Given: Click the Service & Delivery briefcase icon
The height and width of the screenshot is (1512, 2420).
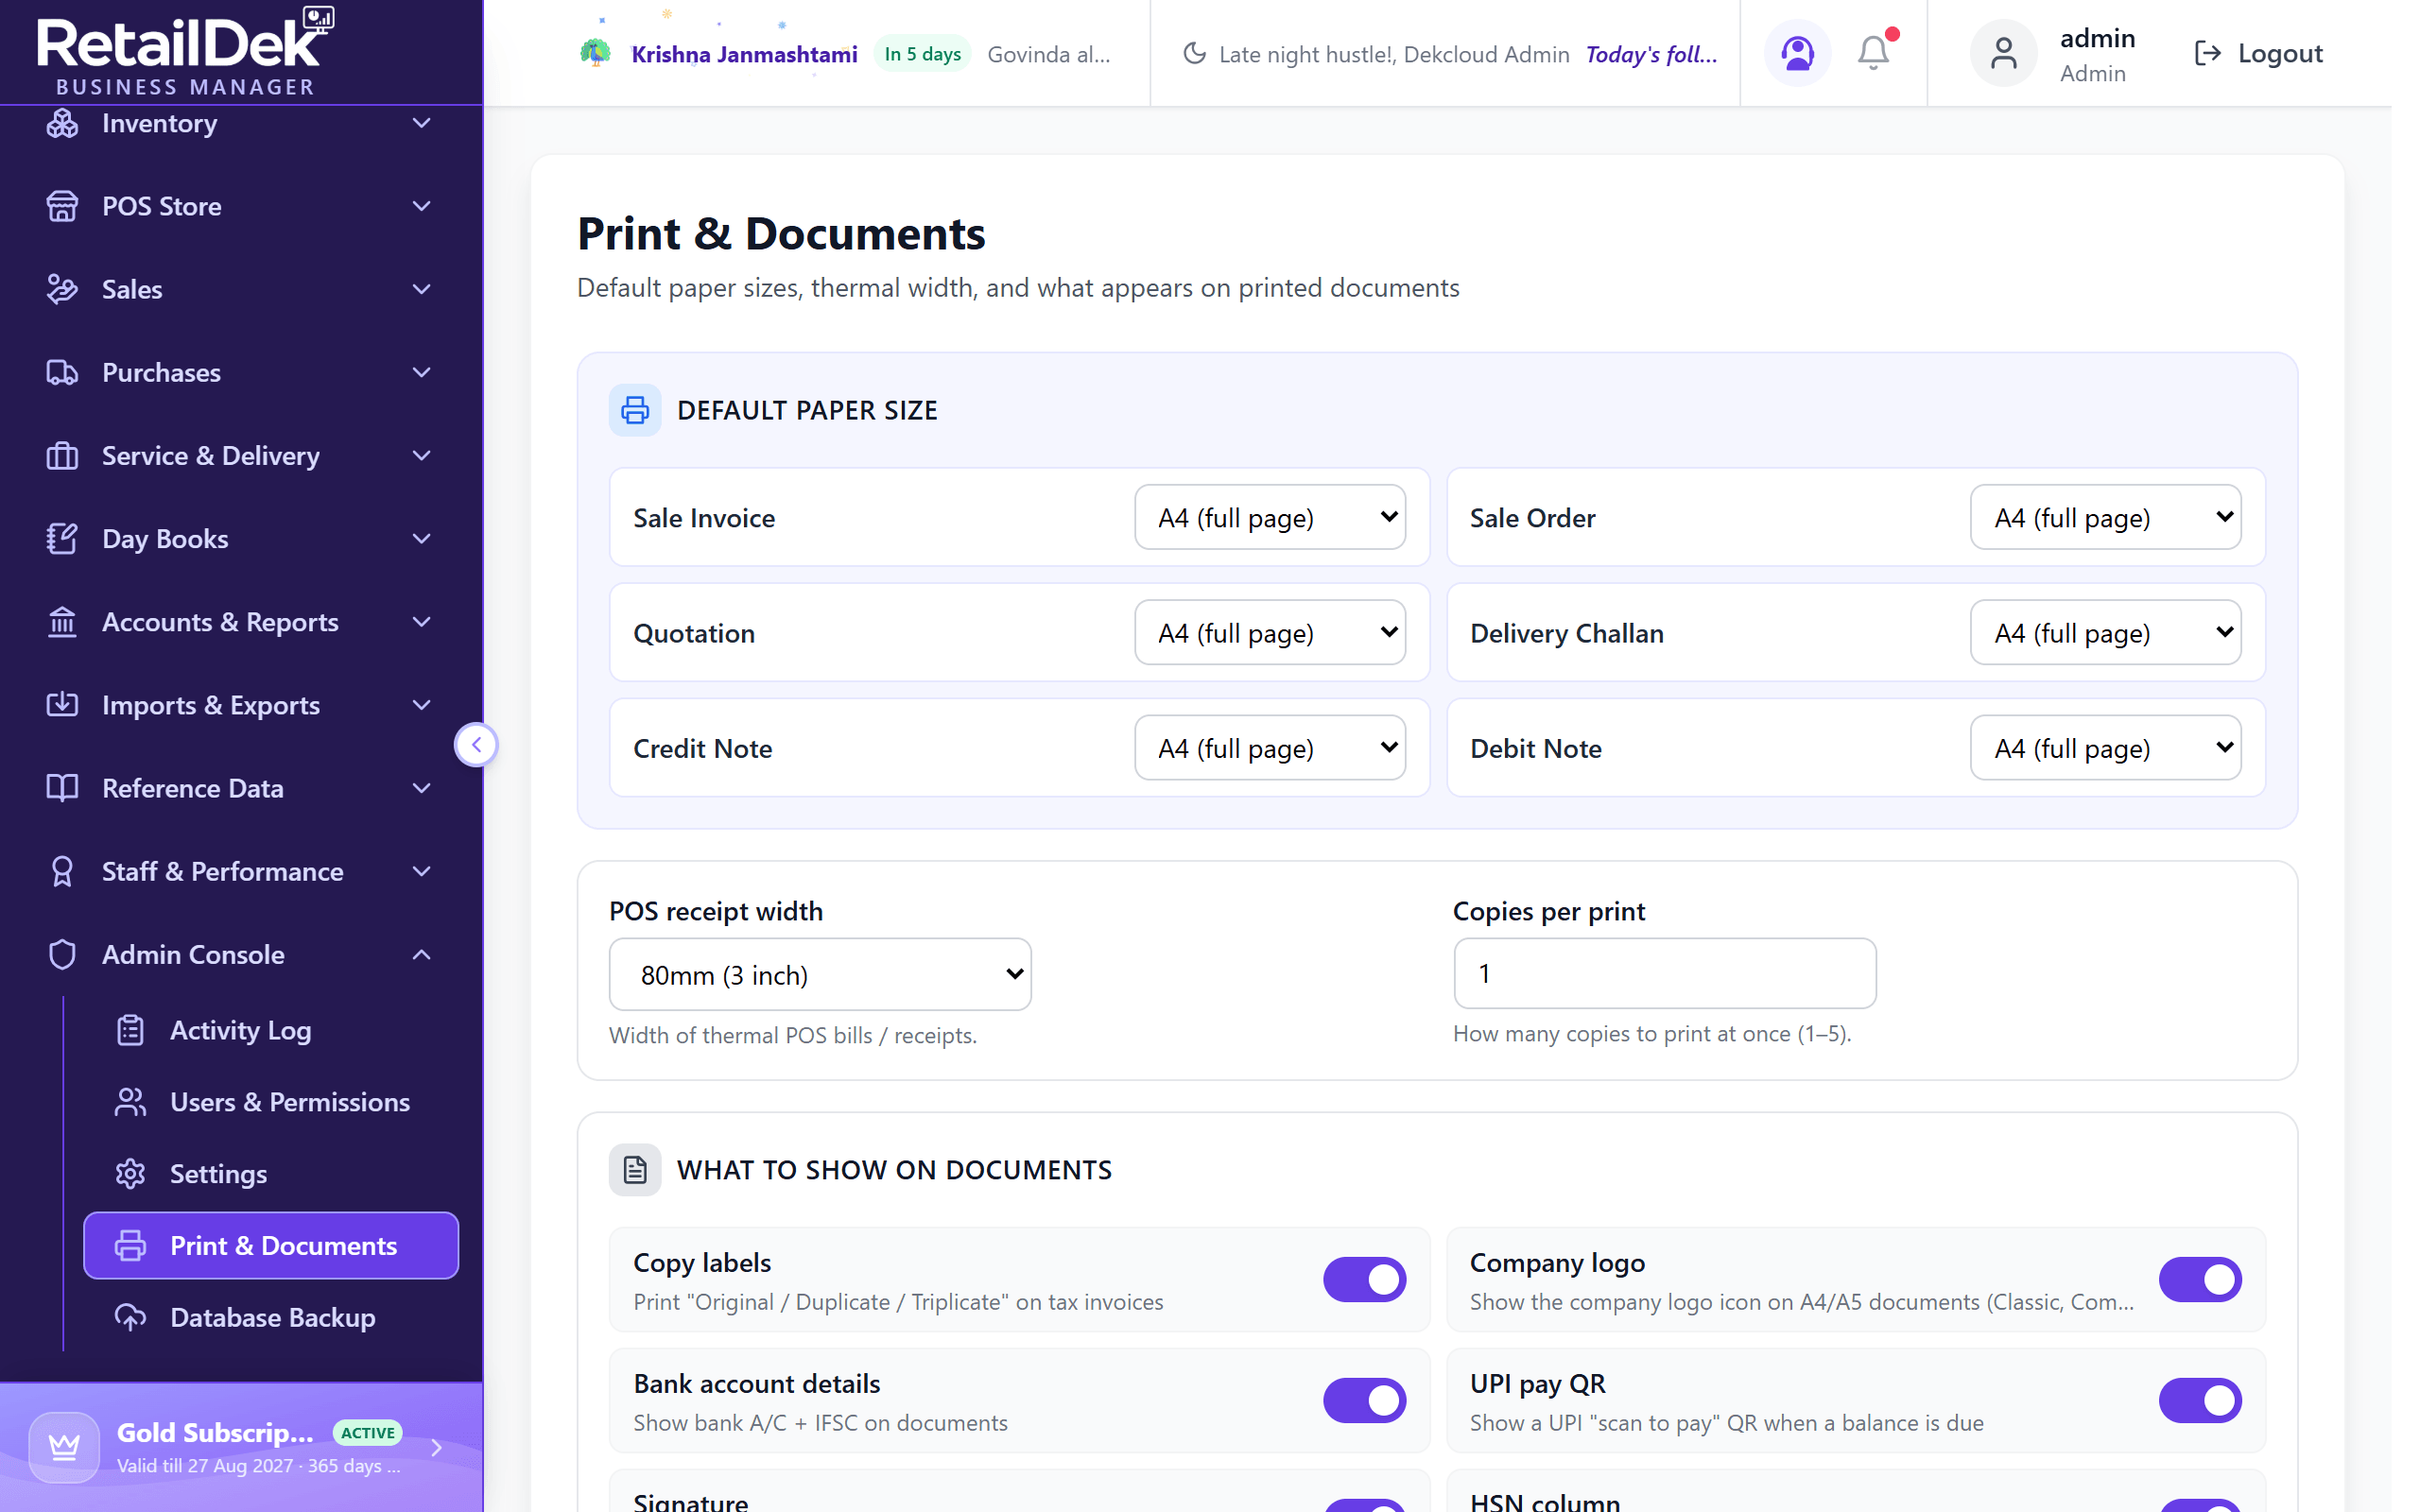Looking at the screenshot, I should [62, 455].
